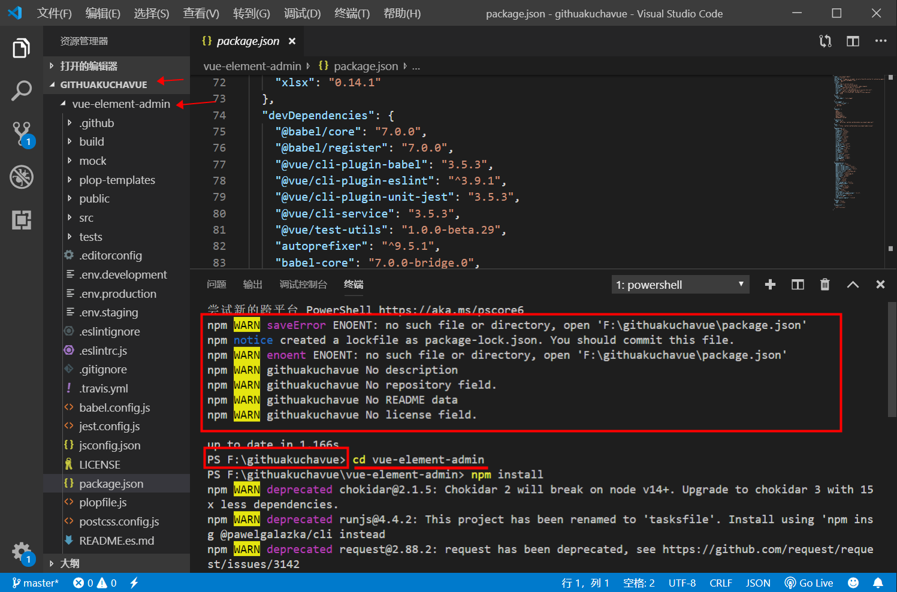Click the line and column indicator 行 1, 列 1

585,583
